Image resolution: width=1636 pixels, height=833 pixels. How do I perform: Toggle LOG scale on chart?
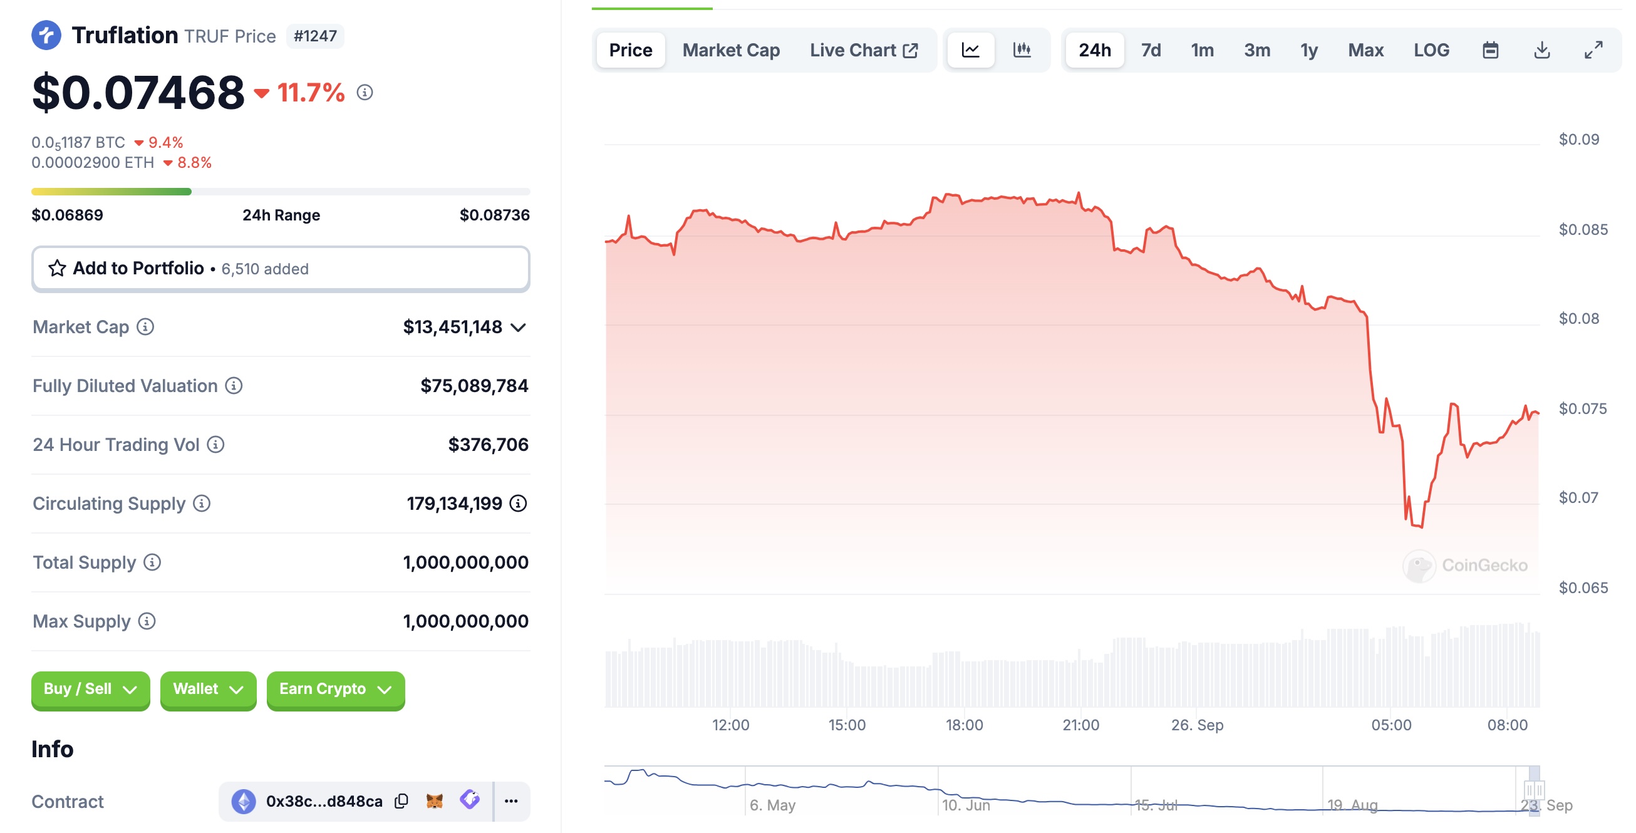pyautogui.click(x=1432, y=50)
